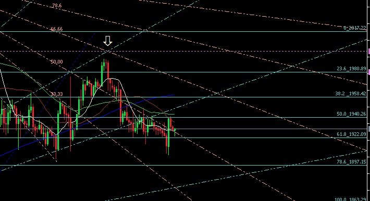Click the orange 33.33 fan level label

tap(57, 94)
